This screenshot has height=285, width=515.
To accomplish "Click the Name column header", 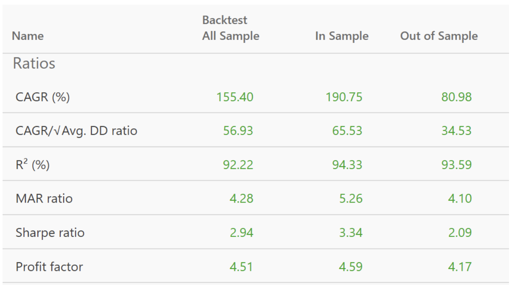I will pyautogui.click(x=28, y=36).
